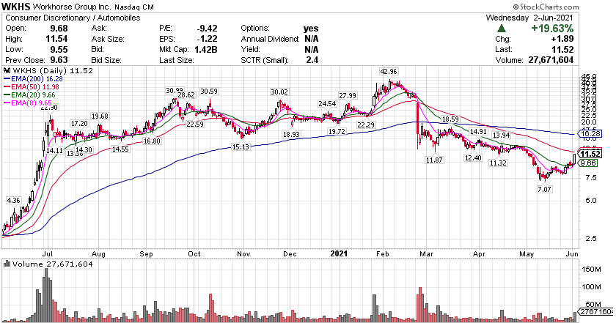
Task: Click the EMA(20) 9.66 legend entry
Action: point(29,95)
